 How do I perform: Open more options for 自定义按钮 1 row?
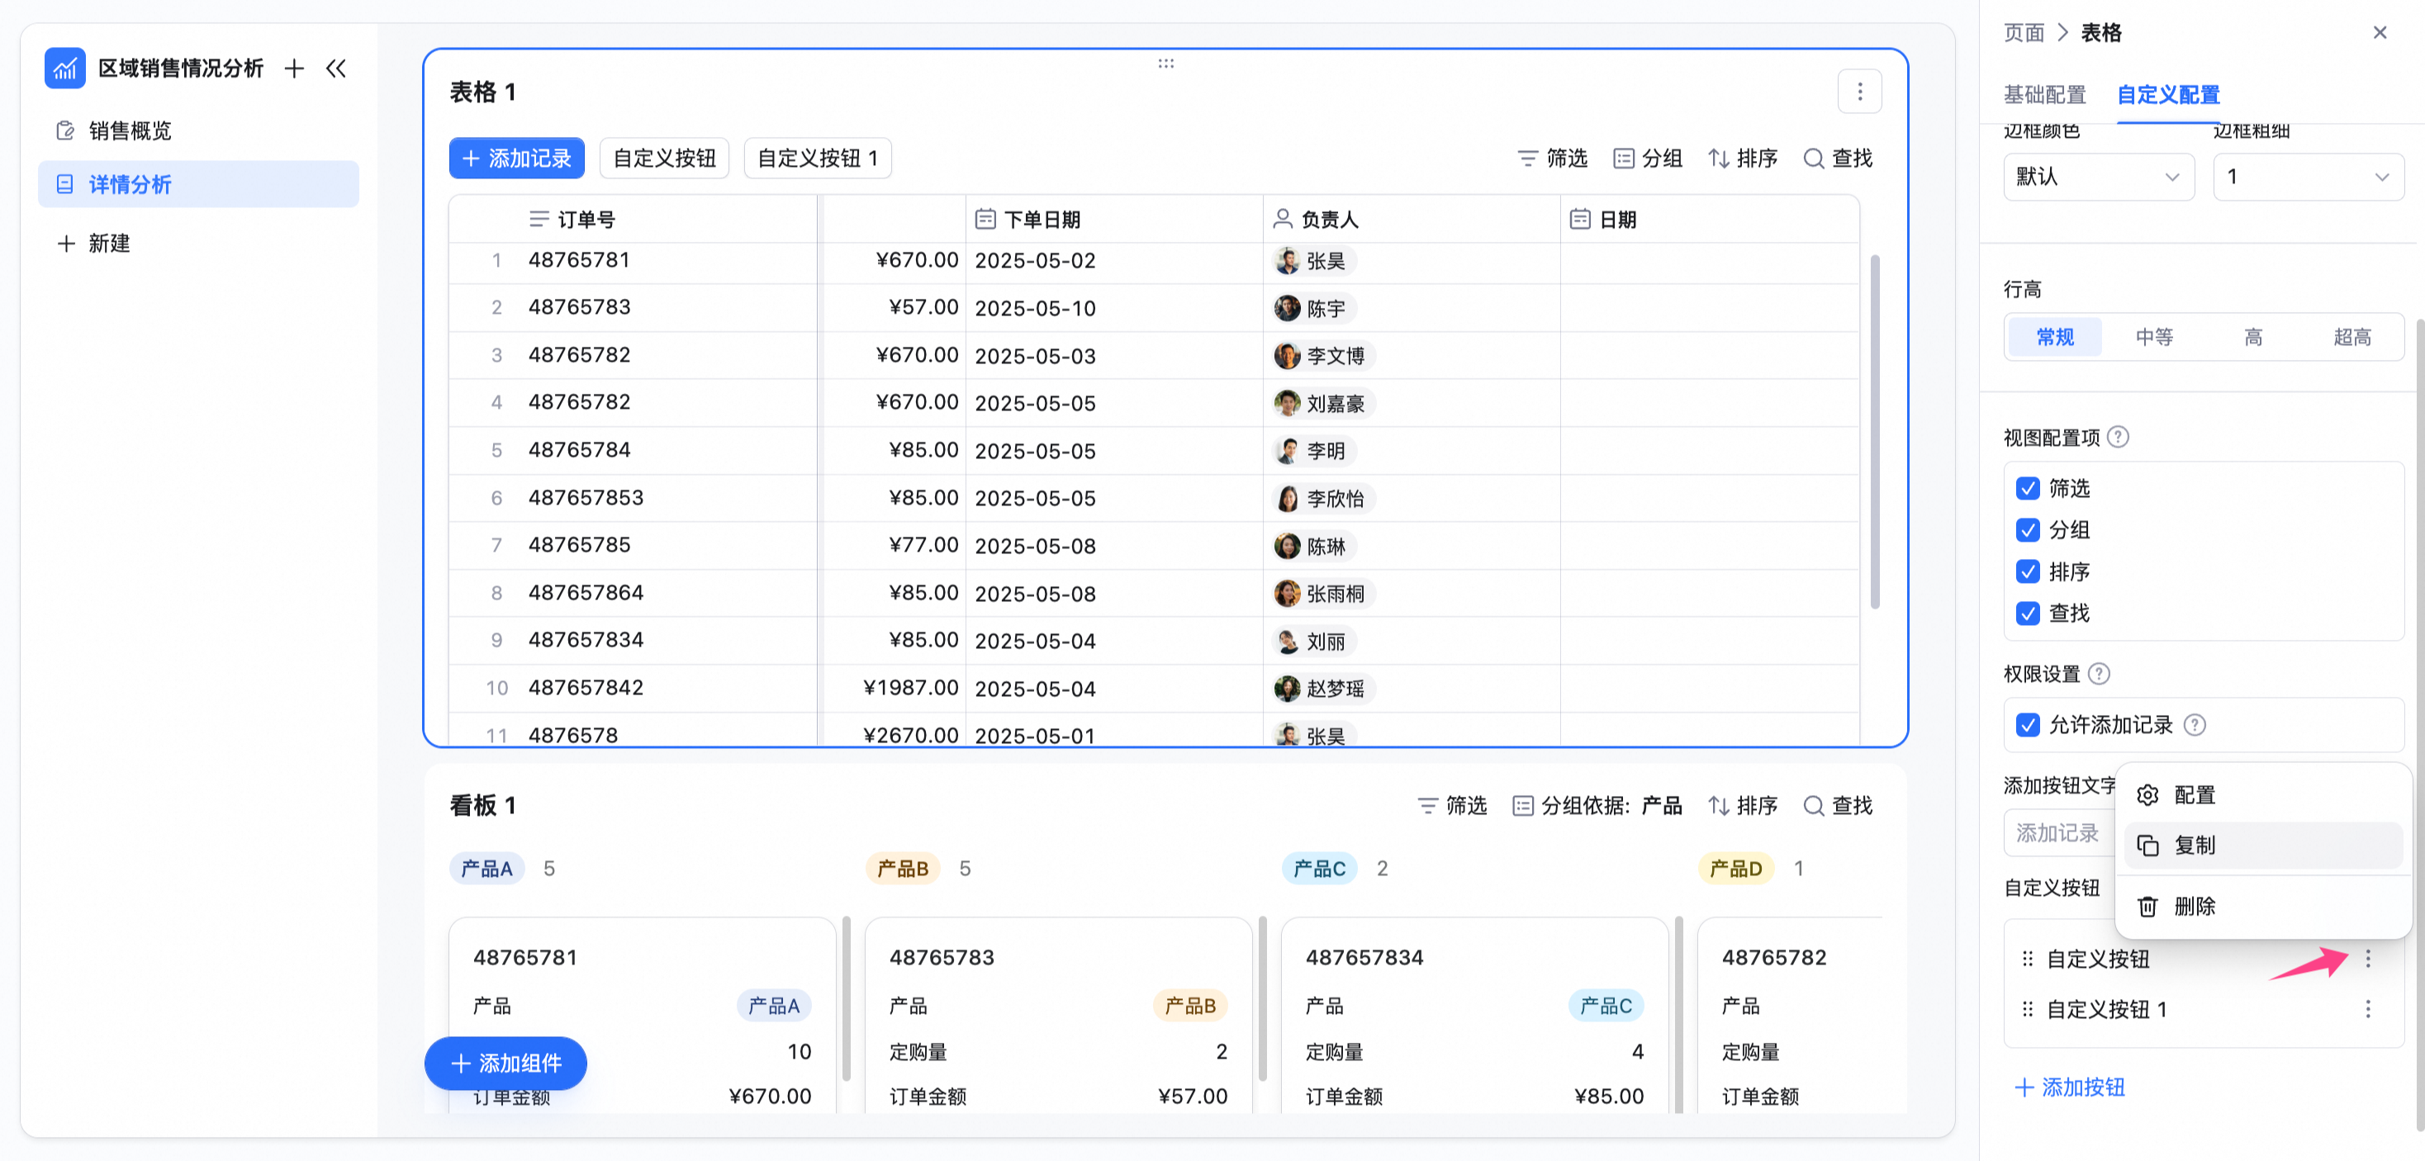point(2366,1010)
